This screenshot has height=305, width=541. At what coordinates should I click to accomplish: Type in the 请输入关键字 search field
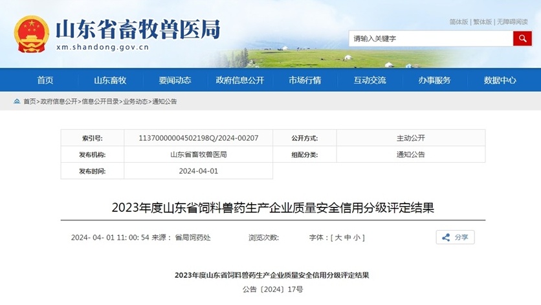click(431, 39)
